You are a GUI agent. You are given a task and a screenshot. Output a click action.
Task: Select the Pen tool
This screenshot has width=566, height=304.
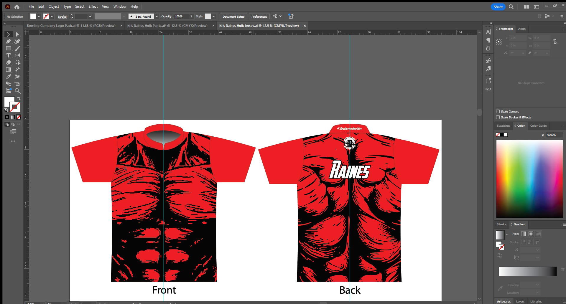(9, 41)
